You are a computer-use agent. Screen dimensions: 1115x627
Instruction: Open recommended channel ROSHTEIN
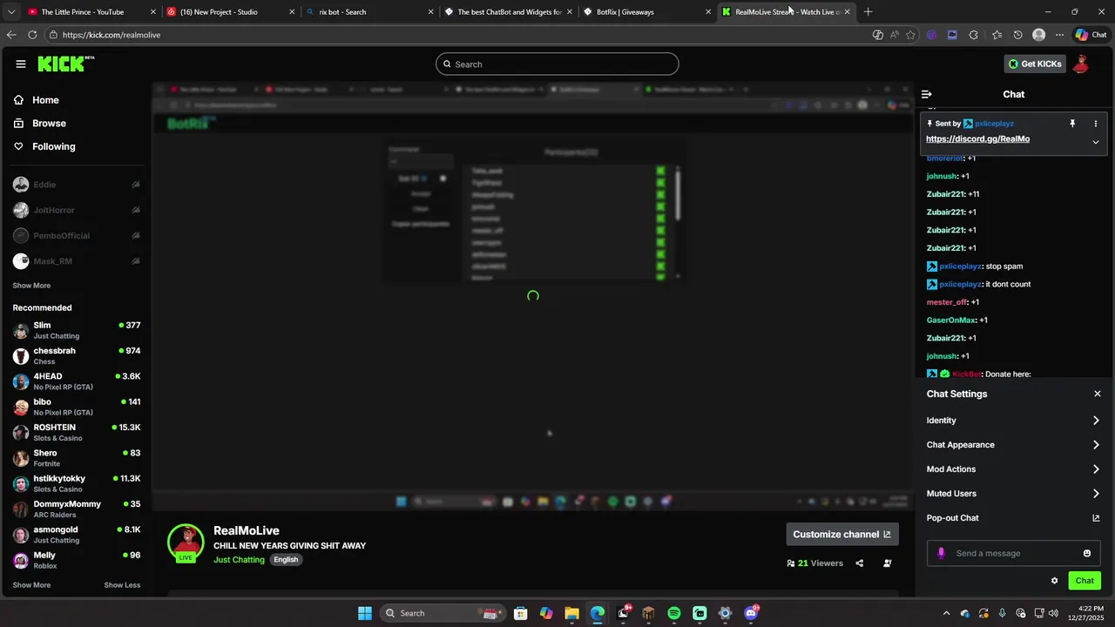click(77, 432)
